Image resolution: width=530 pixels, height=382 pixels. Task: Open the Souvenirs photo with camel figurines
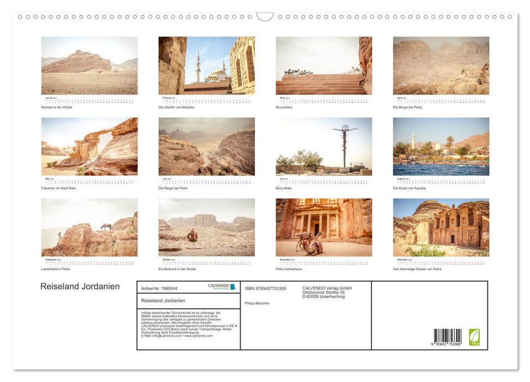click(x=324, y=65)
